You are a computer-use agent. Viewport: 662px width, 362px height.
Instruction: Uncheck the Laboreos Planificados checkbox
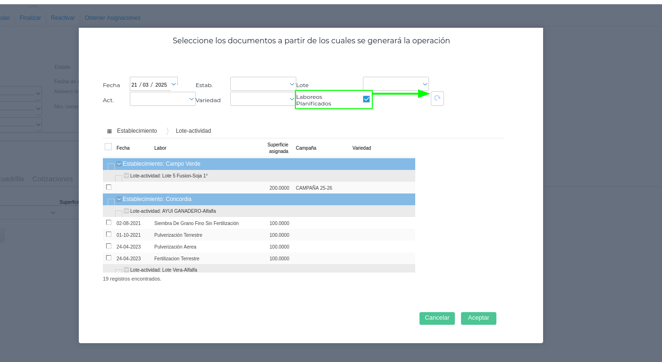pyautogui.click(x=366, y=99)
